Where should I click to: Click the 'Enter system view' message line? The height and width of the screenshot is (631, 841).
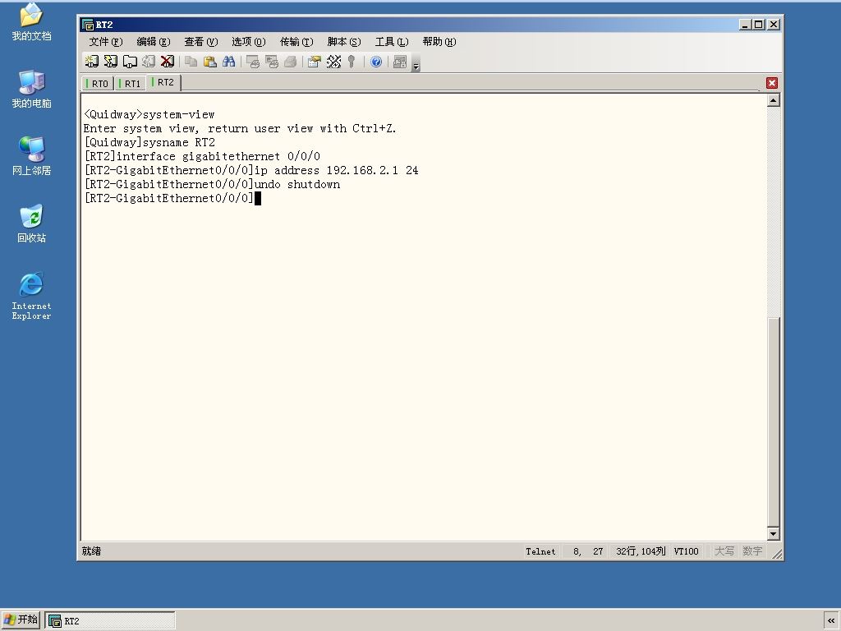240,129
